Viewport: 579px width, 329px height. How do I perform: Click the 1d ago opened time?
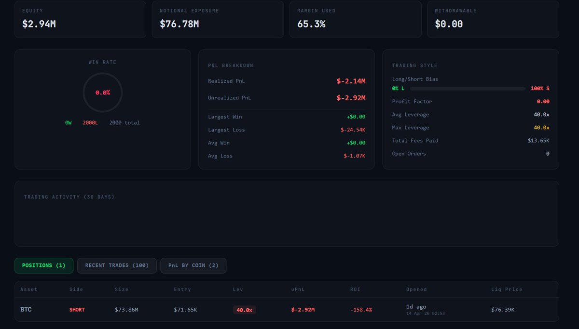pyautogui.click(x=416, y=307)
